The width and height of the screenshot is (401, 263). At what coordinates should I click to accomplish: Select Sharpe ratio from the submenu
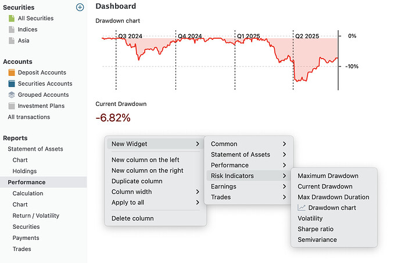coord(316,229)
